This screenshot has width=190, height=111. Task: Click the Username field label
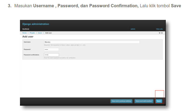point(27,42)
